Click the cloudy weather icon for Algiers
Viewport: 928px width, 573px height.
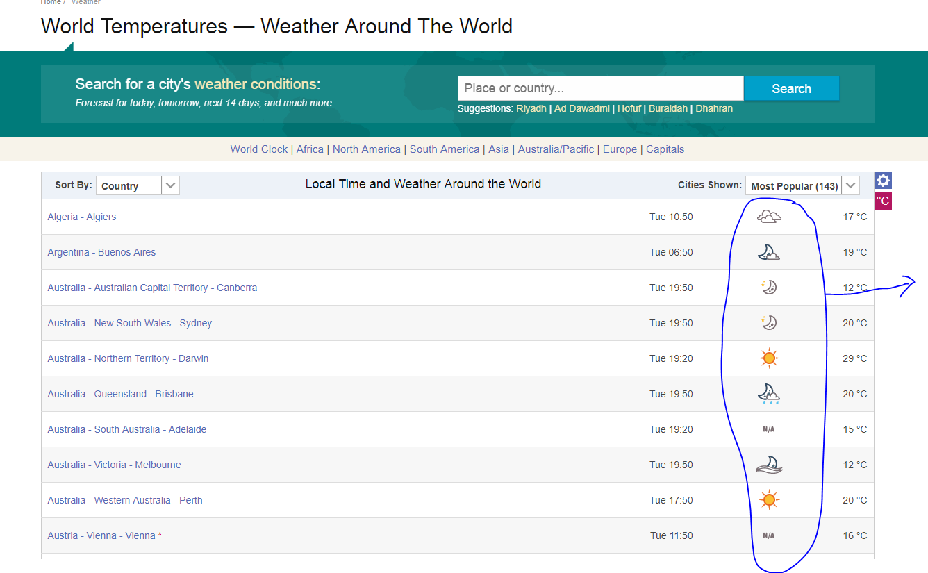[768, 217]
